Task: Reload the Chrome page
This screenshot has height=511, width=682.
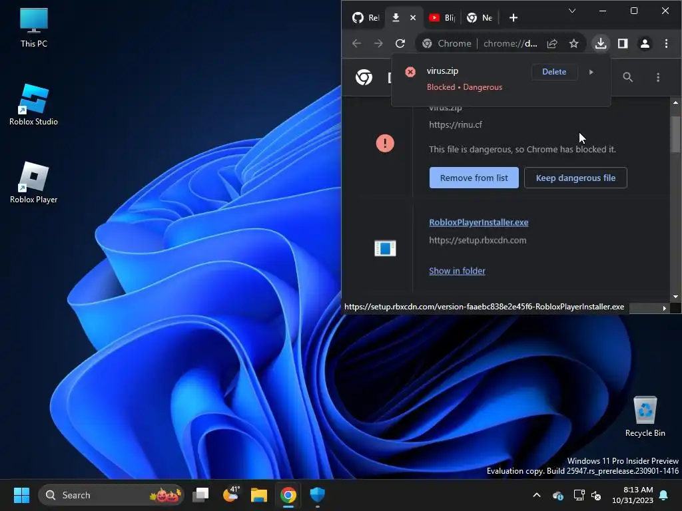Action: [400, 43]
